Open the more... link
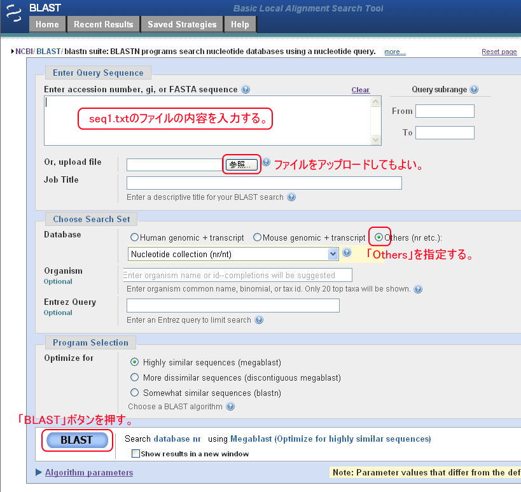 point(395,52)
